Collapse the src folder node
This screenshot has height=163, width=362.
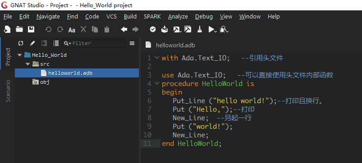[28, 64]
